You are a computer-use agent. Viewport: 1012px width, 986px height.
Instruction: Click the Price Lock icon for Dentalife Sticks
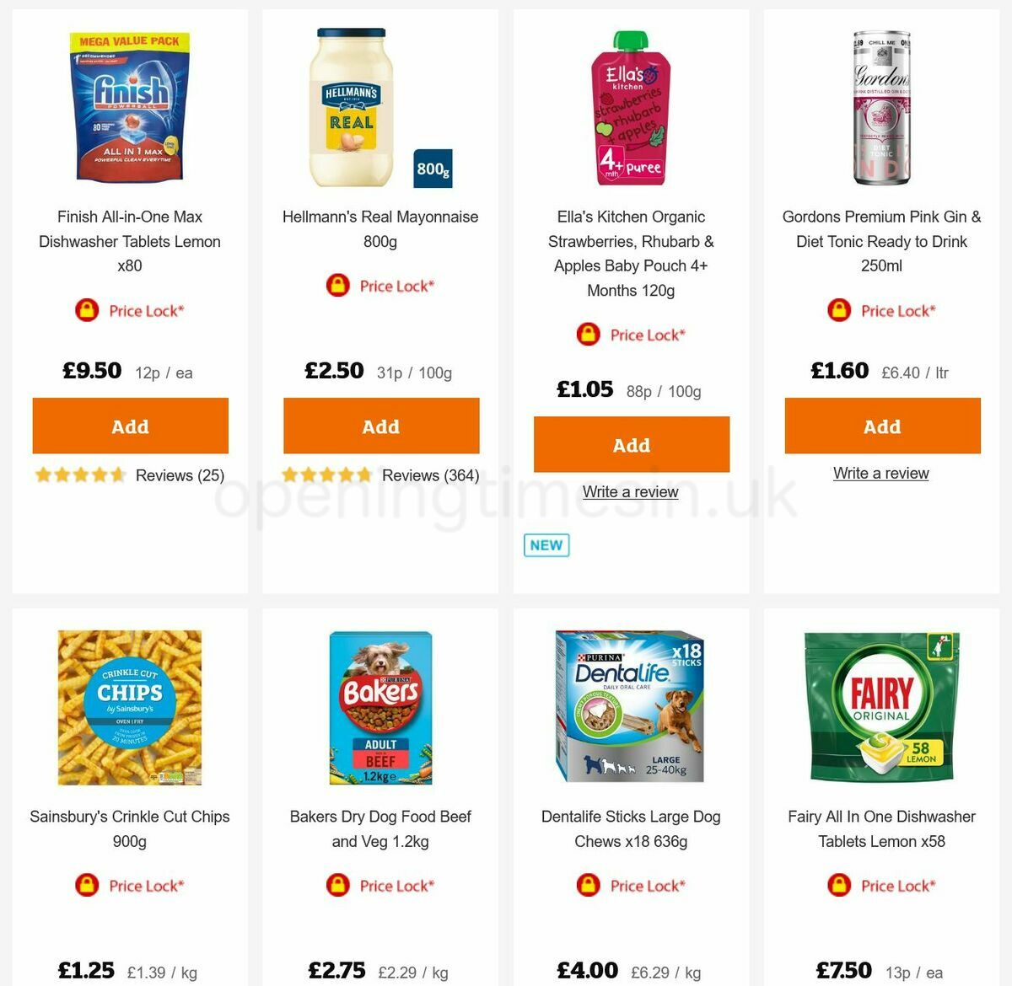click(x=588, y=886)
